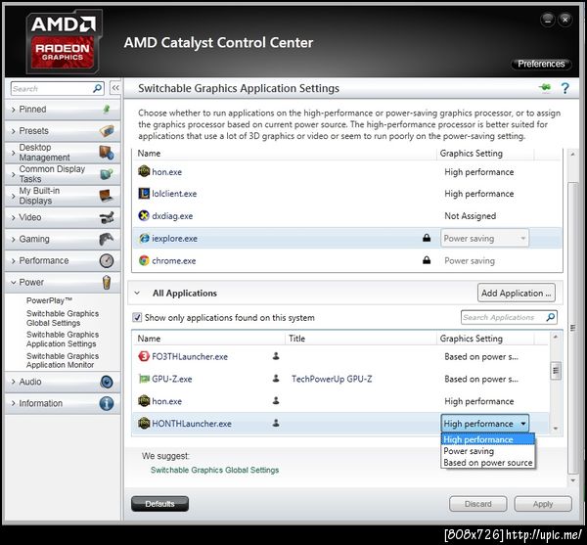
Task: Open Switchable Graphics Application Settings in sidebar
Action: click(63, 340)
